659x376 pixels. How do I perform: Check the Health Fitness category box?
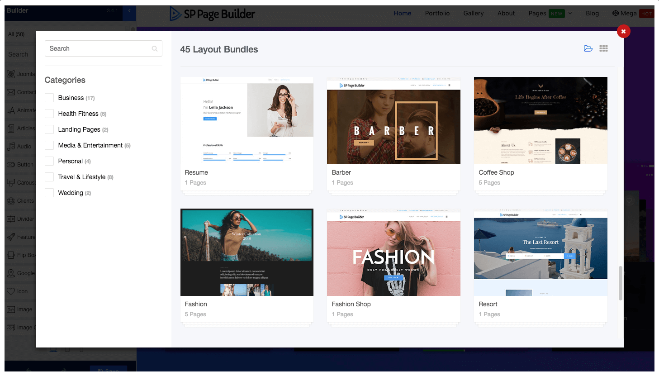coord(49,114)
